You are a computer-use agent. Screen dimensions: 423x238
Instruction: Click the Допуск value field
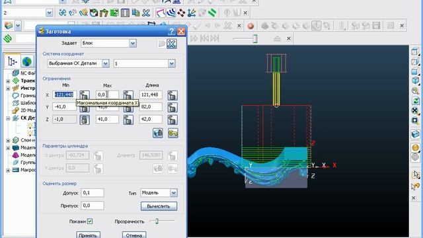(x=93, y=192)
